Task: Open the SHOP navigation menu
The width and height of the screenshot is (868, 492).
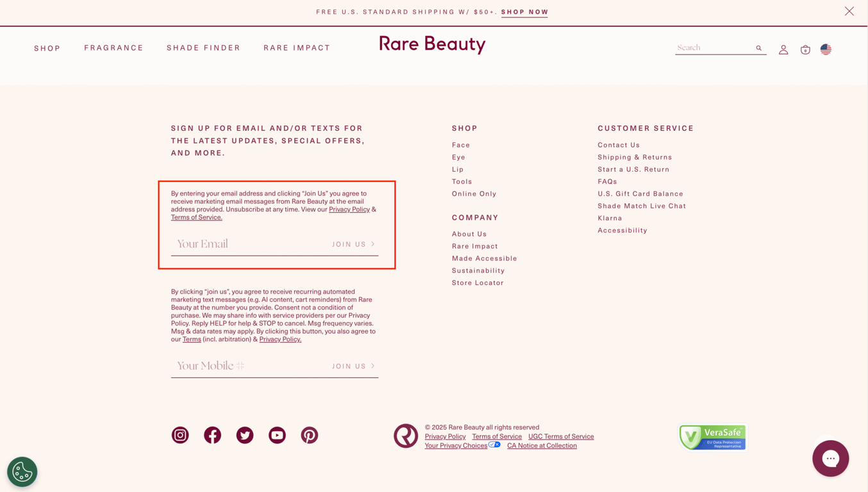Action: (x=47, y=48)
